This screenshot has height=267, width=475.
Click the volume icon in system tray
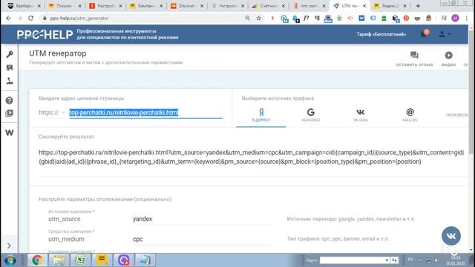click(437, 260)
